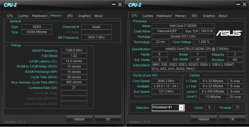Click the DDR4 memory type field
The height and width of the screenshot is (127, 249).
tap(37, 27)
